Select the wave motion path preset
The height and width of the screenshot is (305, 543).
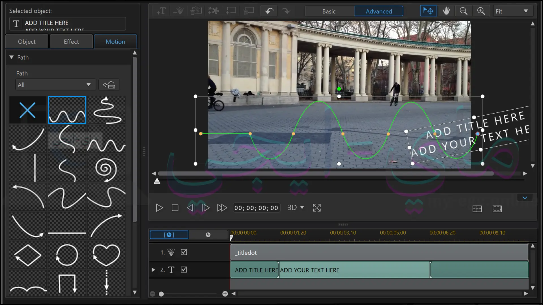click(67, 110)
